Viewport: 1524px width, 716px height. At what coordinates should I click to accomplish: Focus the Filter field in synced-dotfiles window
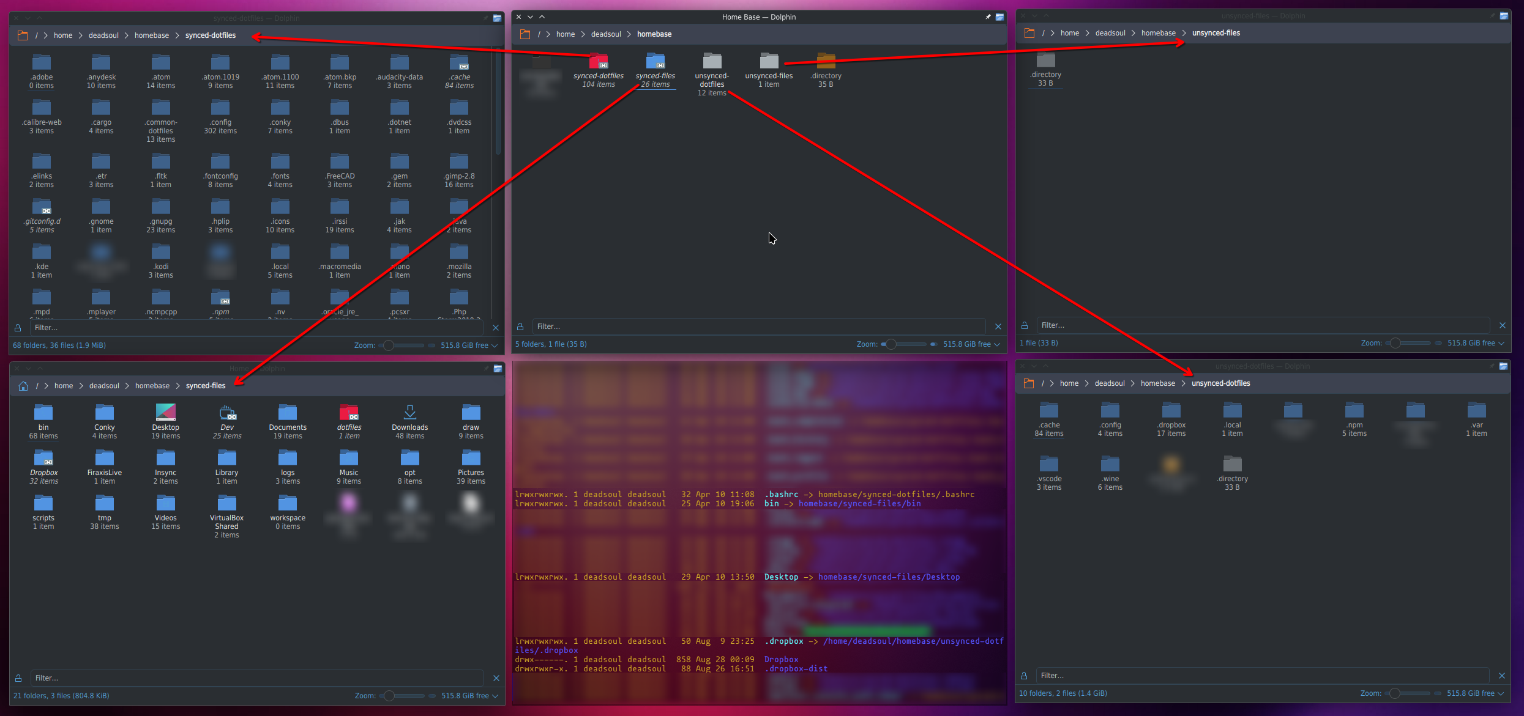257,328
